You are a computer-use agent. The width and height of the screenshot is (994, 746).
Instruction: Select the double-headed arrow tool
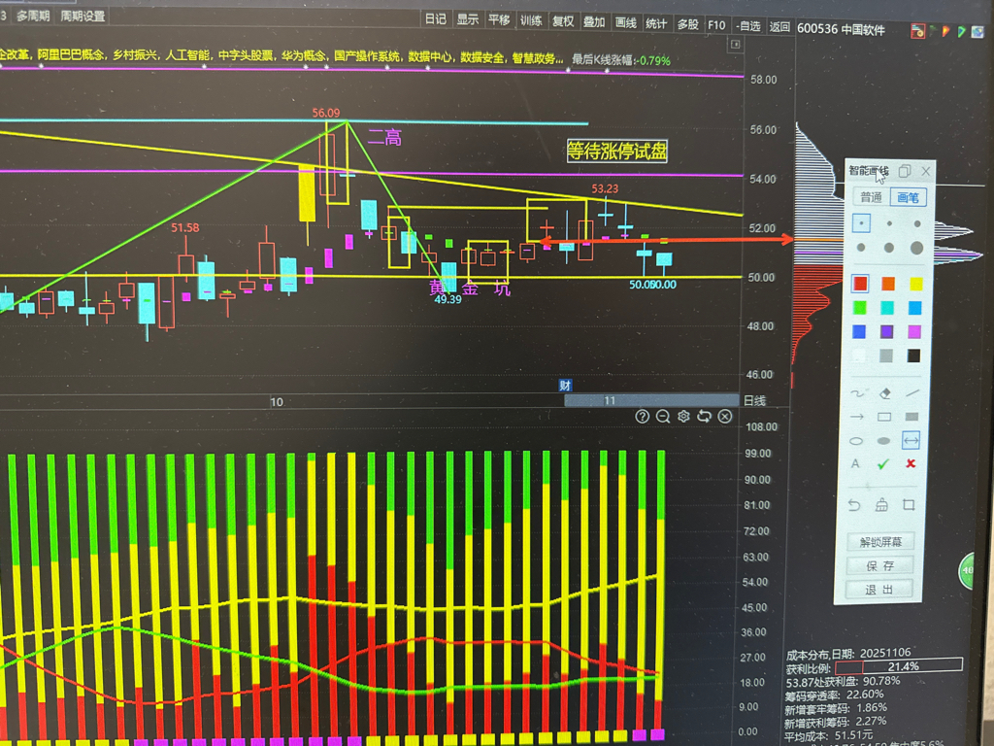911,440
